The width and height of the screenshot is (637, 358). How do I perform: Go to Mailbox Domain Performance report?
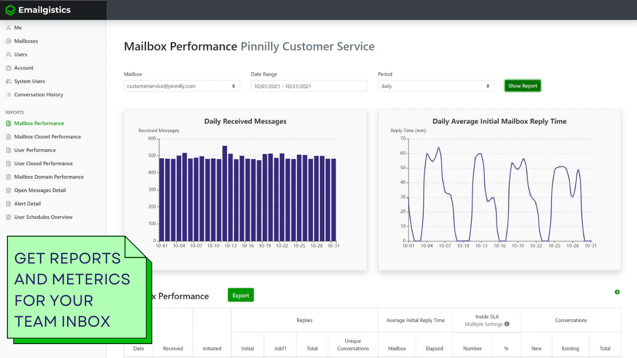(49, 177)
